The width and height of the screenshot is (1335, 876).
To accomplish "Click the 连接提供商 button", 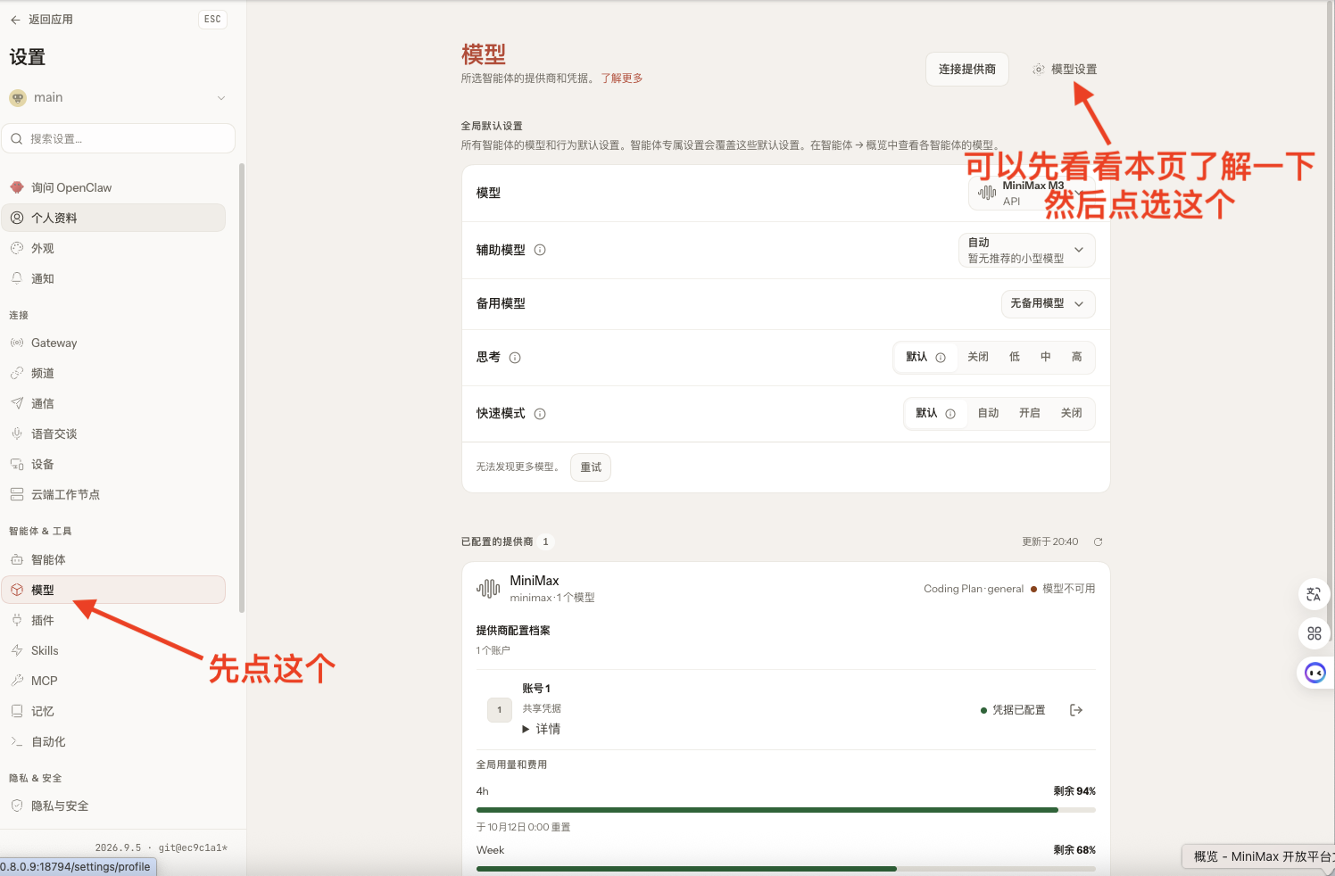I will [x=967, y=69].
